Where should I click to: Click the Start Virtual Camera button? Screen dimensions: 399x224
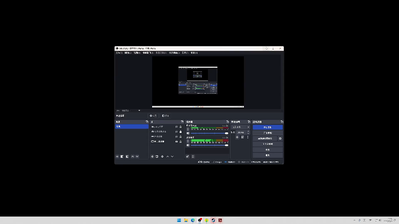[265, 138]
